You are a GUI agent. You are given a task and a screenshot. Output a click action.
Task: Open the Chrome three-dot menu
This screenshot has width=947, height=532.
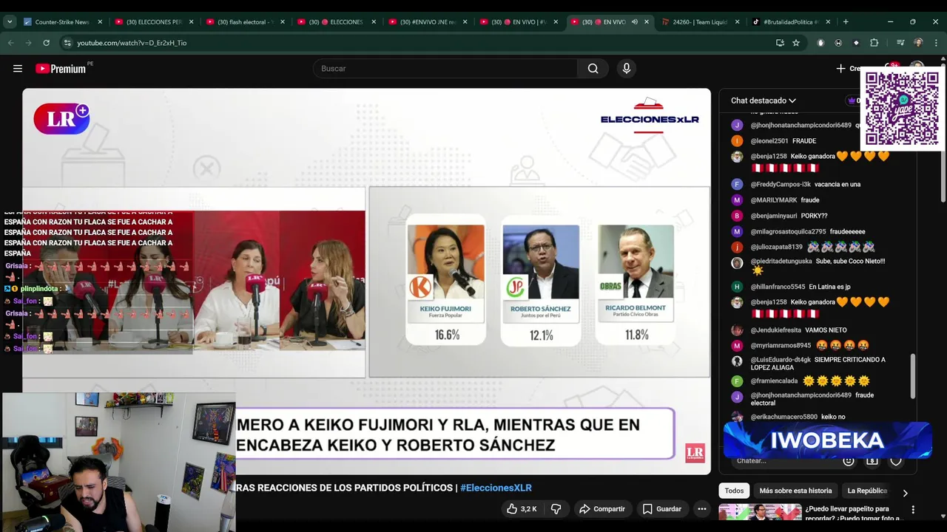click(936, 43)
